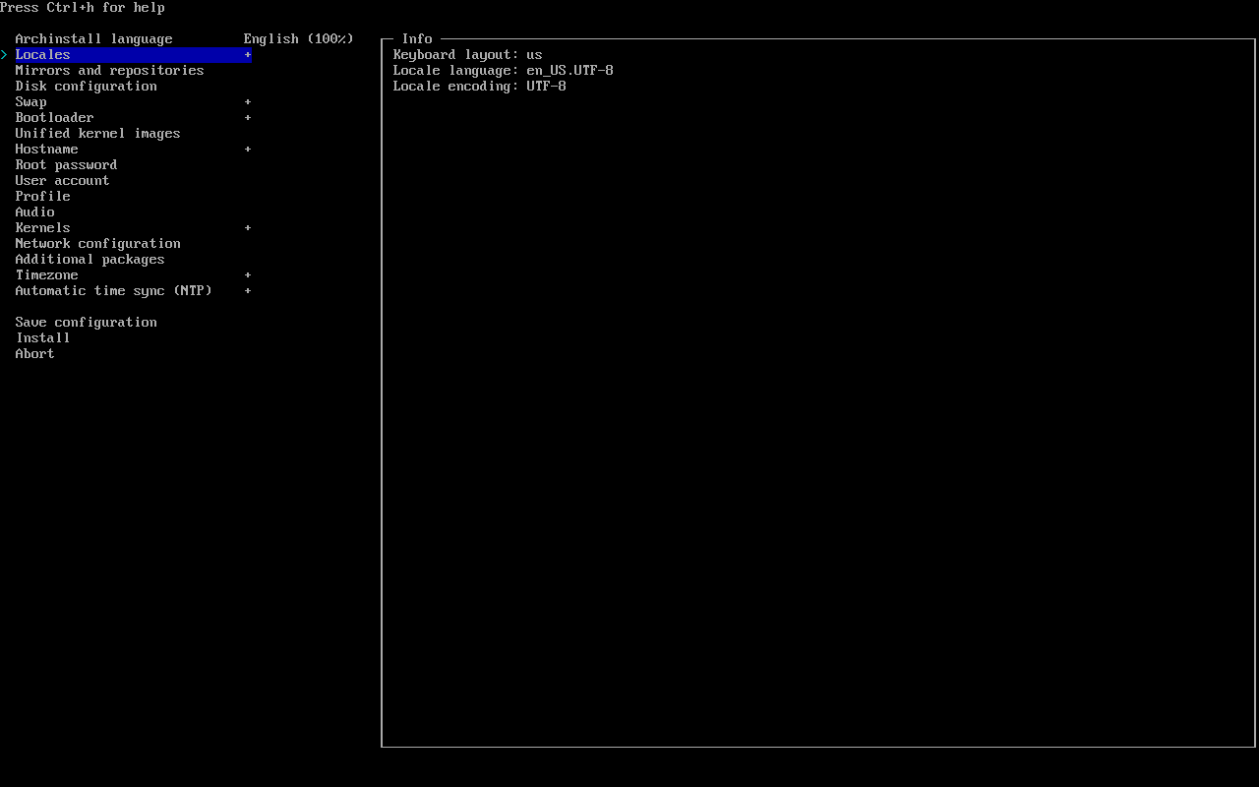This screenshot has height=787, width=1259.
Task: Open the highlighted Locales menu item
Action: (x=43, y=55)
